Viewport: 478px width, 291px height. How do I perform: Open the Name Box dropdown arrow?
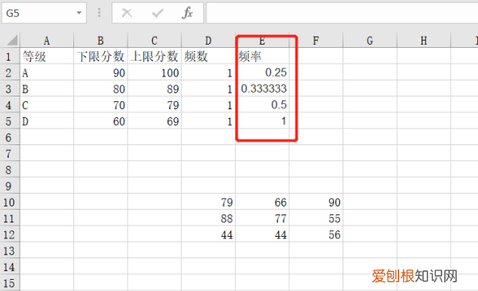point(79,13)
